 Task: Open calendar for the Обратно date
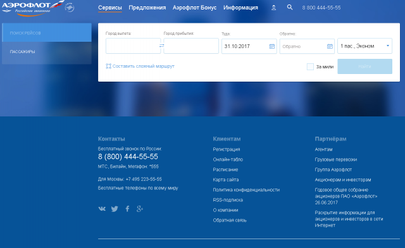point(330,46)
